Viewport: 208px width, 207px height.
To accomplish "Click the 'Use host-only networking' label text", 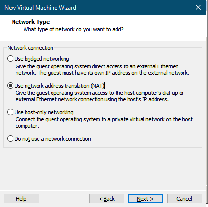I will coord(44,112).
